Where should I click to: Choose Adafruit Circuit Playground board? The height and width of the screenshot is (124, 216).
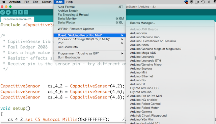170,116
